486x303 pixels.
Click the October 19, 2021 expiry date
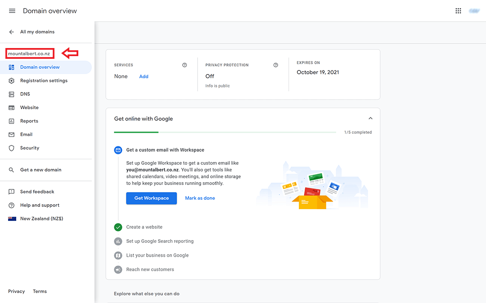(318, 72)
